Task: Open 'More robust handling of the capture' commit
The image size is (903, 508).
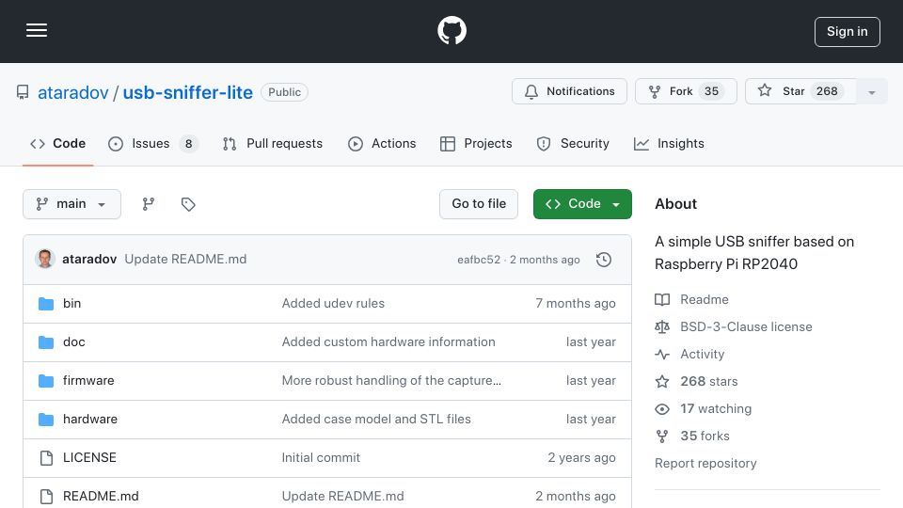Action: (391, 381)
